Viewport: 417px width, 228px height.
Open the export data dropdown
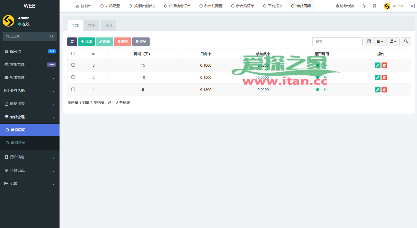click(393, 42)
